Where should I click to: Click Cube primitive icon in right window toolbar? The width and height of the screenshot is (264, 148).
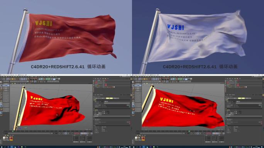172,79
